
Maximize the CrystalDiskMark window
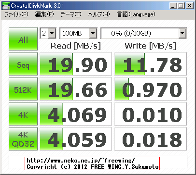(181, 6)
